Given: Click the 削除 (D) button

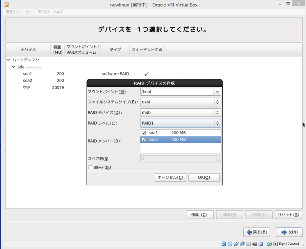Looking at the screenshot, I should 259,215.
